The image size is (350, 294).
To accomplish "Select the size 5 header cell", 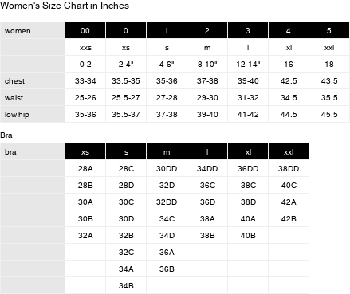I will [329, 30].
